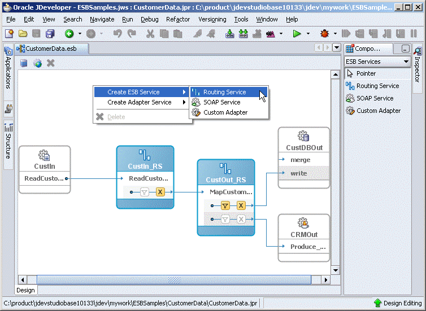Click the CustOut_RS routing service icon
Screen dimensions: 426x311
click(225, 169)
